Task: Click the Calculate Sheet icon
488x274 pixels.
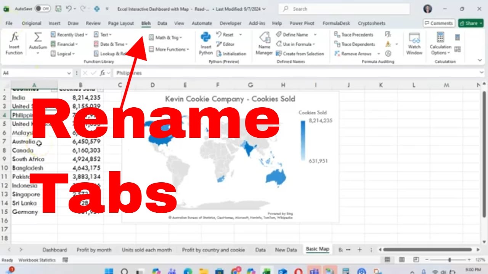Action: (457, 49)
